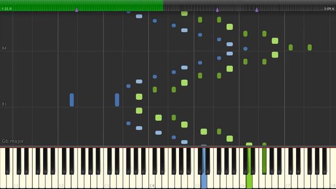Seek into the gray unplayed part of the song progress bar

coord(250,5)
